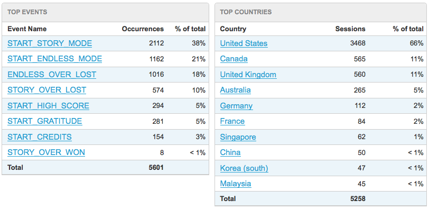This screenshot has height=209, width=429.
Task: Click the 2112 occurrences value
Action: 156,43
